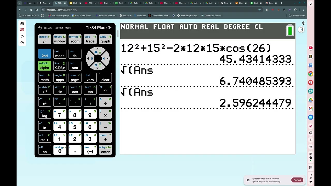Open the TI-84 Plus CE online bookmark
331x186 pixels.
tap(212, 16)
